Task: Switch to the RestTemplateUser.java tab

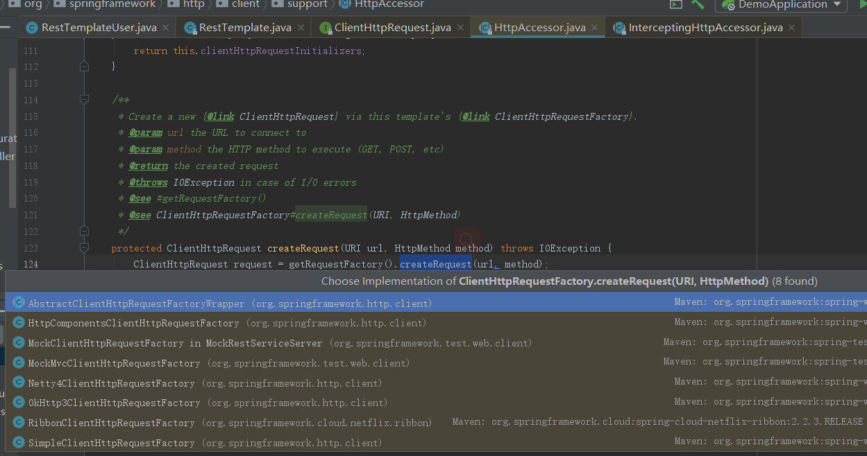Action: (x=99, y=28)
